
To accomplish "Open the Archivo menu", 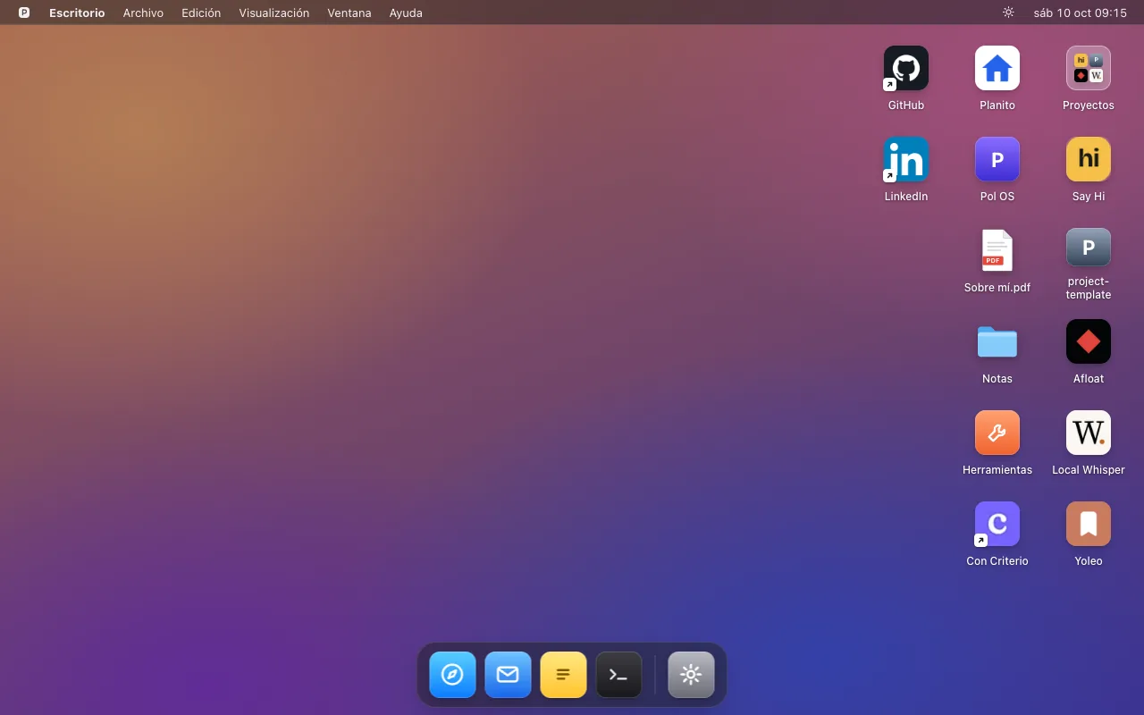I will coord(143,13).
